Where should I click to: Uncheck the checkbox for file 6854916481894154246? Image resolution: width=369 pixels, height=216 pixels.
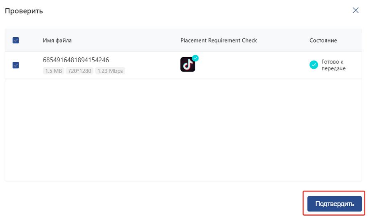click(x=16, y=65)
